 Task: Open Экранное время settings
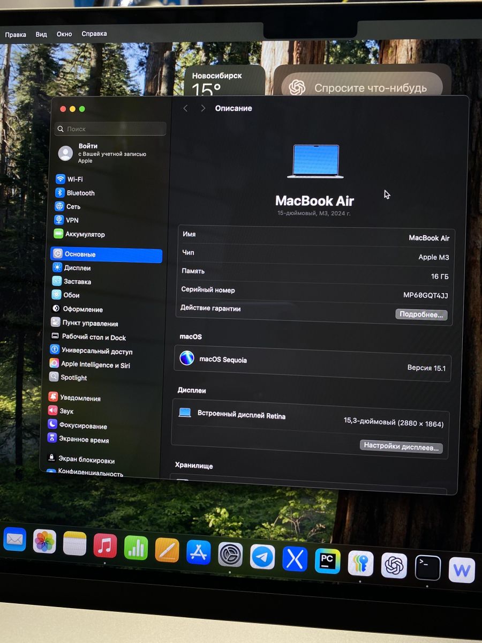coord(78,440)
